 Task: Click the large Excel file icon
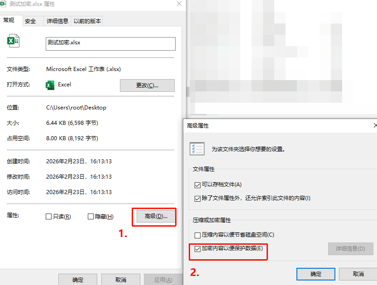(13, 41)
